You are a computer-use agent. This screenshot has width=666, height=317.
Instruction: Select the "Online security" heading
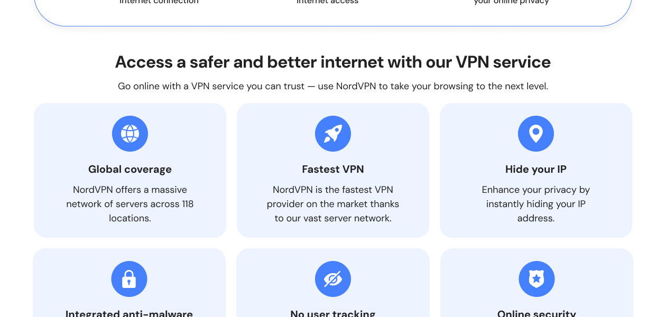click(536, 313)
